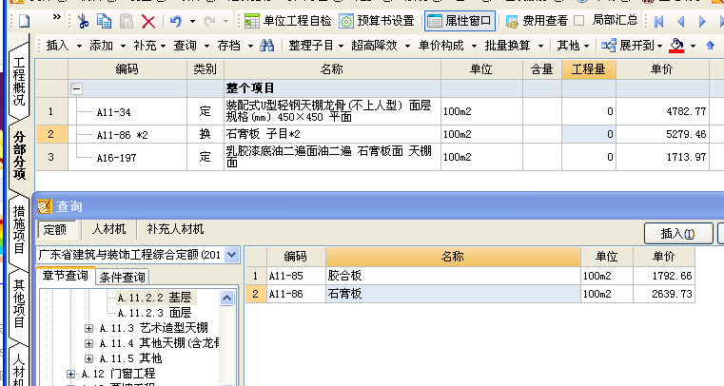
Task: Click the New document icon
Action: click(x=24, y=21)
